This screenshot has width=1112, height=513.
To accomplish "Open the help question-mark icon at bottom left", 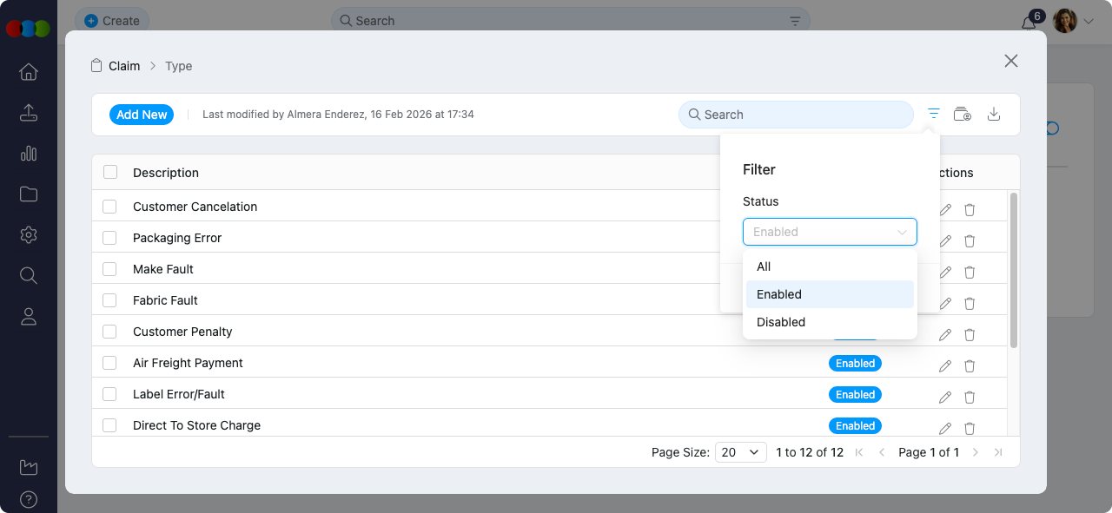I will pos(28,499).
